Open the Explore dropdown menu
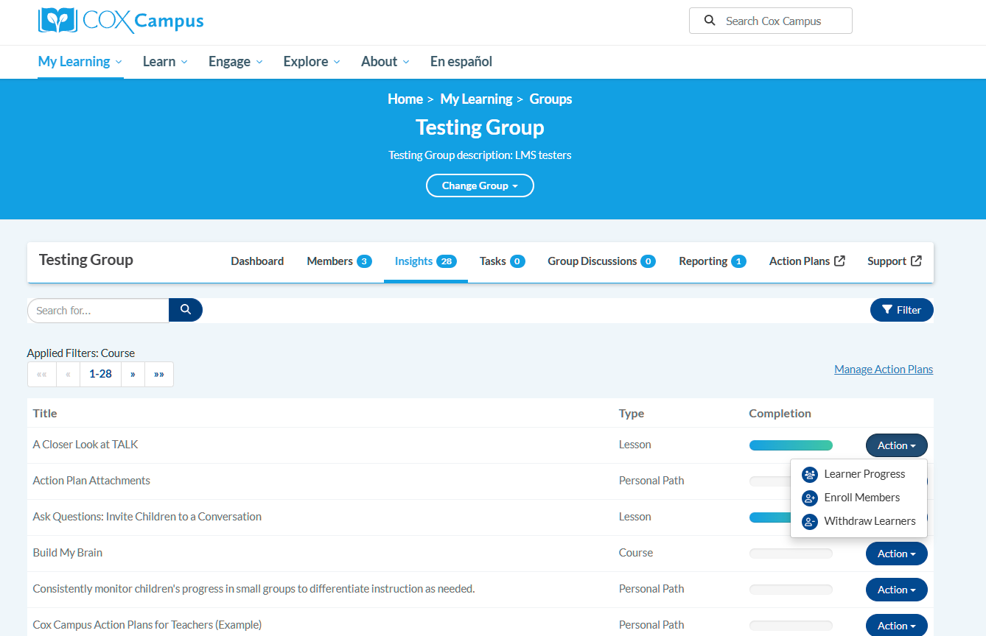 312,62
